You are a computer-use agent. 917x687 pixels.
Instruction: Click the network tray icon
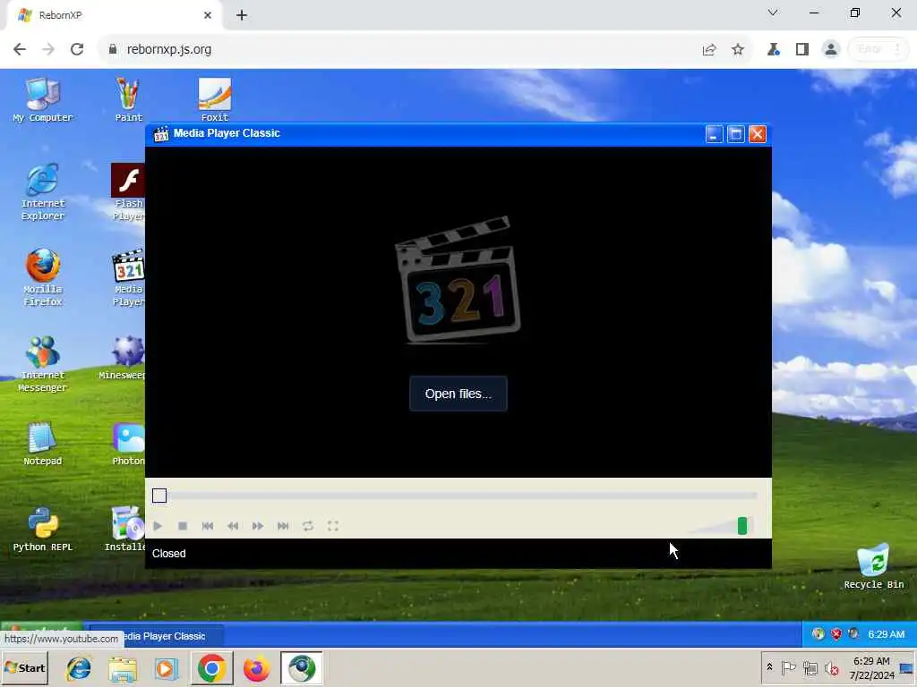point(810,667)
